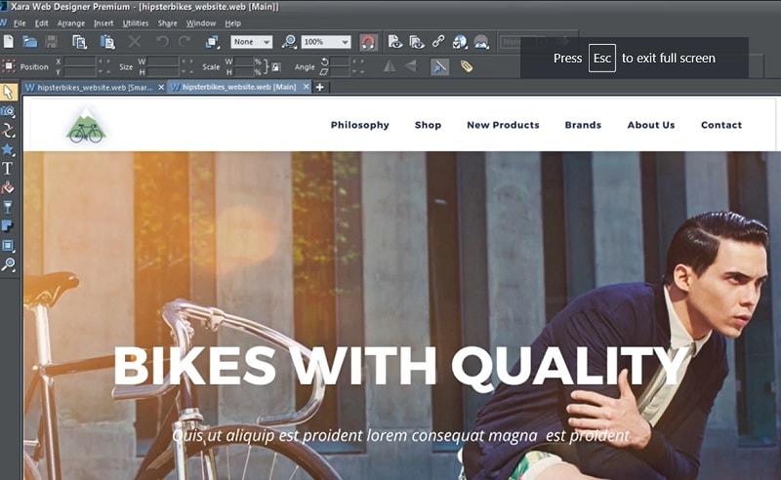Flip the object horizontally
The image size is (781, 480).
click(x=390, y=66)
